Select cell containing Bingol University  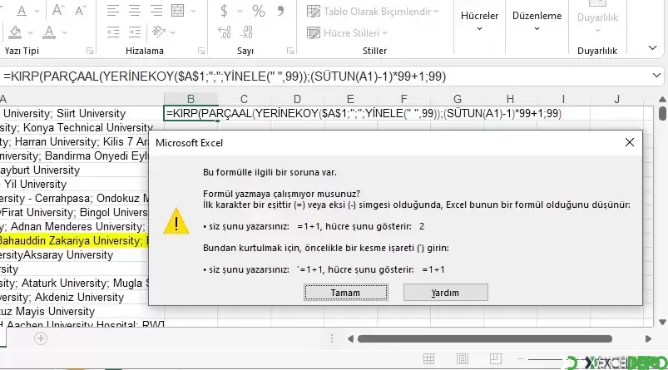click(x=74, y=213)
